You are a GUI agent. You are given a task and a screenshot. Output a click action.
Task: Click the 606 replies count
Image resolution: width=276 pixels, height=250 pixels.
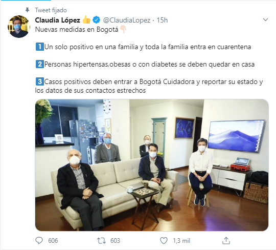click(53, 241)
